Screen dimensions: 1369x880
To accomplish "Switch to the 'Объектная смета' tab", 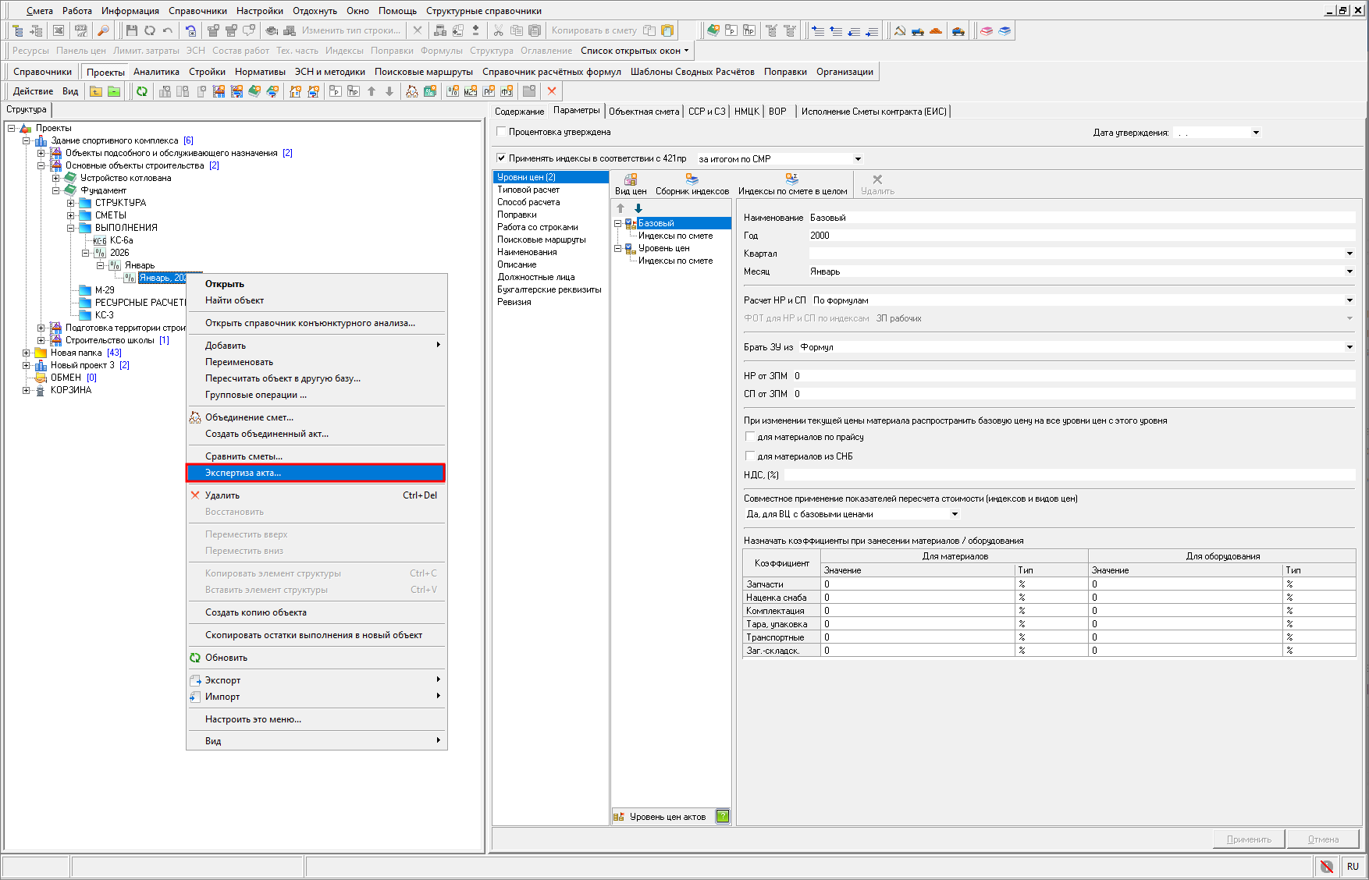I will click(644, 112).
